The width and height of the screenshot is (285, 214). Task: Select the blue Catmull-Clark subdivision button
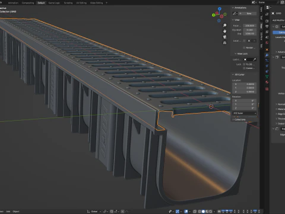coord(279,32)
